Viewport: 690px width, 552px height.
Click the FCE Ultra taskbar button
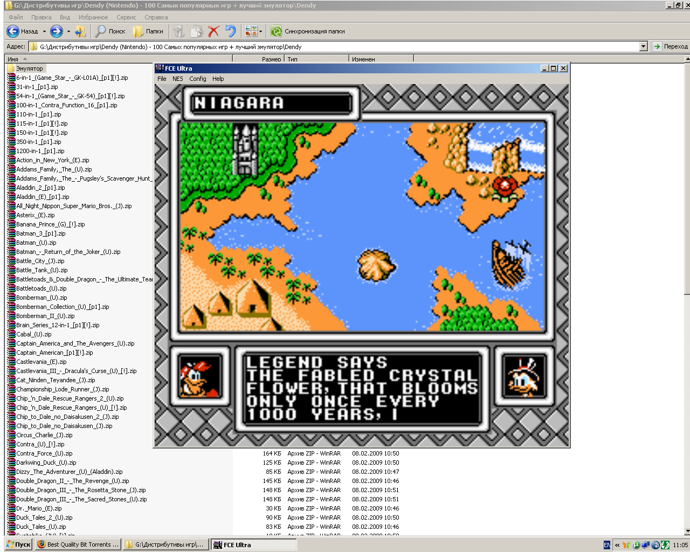pyautogui.click(x=253, y=545)
